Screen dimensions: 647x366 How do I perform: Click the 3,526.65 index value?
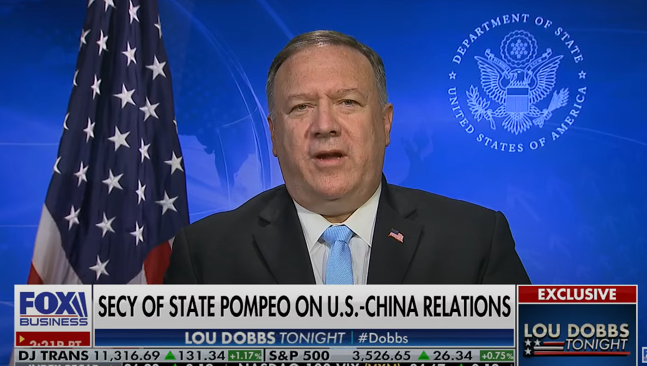point(382,355)
